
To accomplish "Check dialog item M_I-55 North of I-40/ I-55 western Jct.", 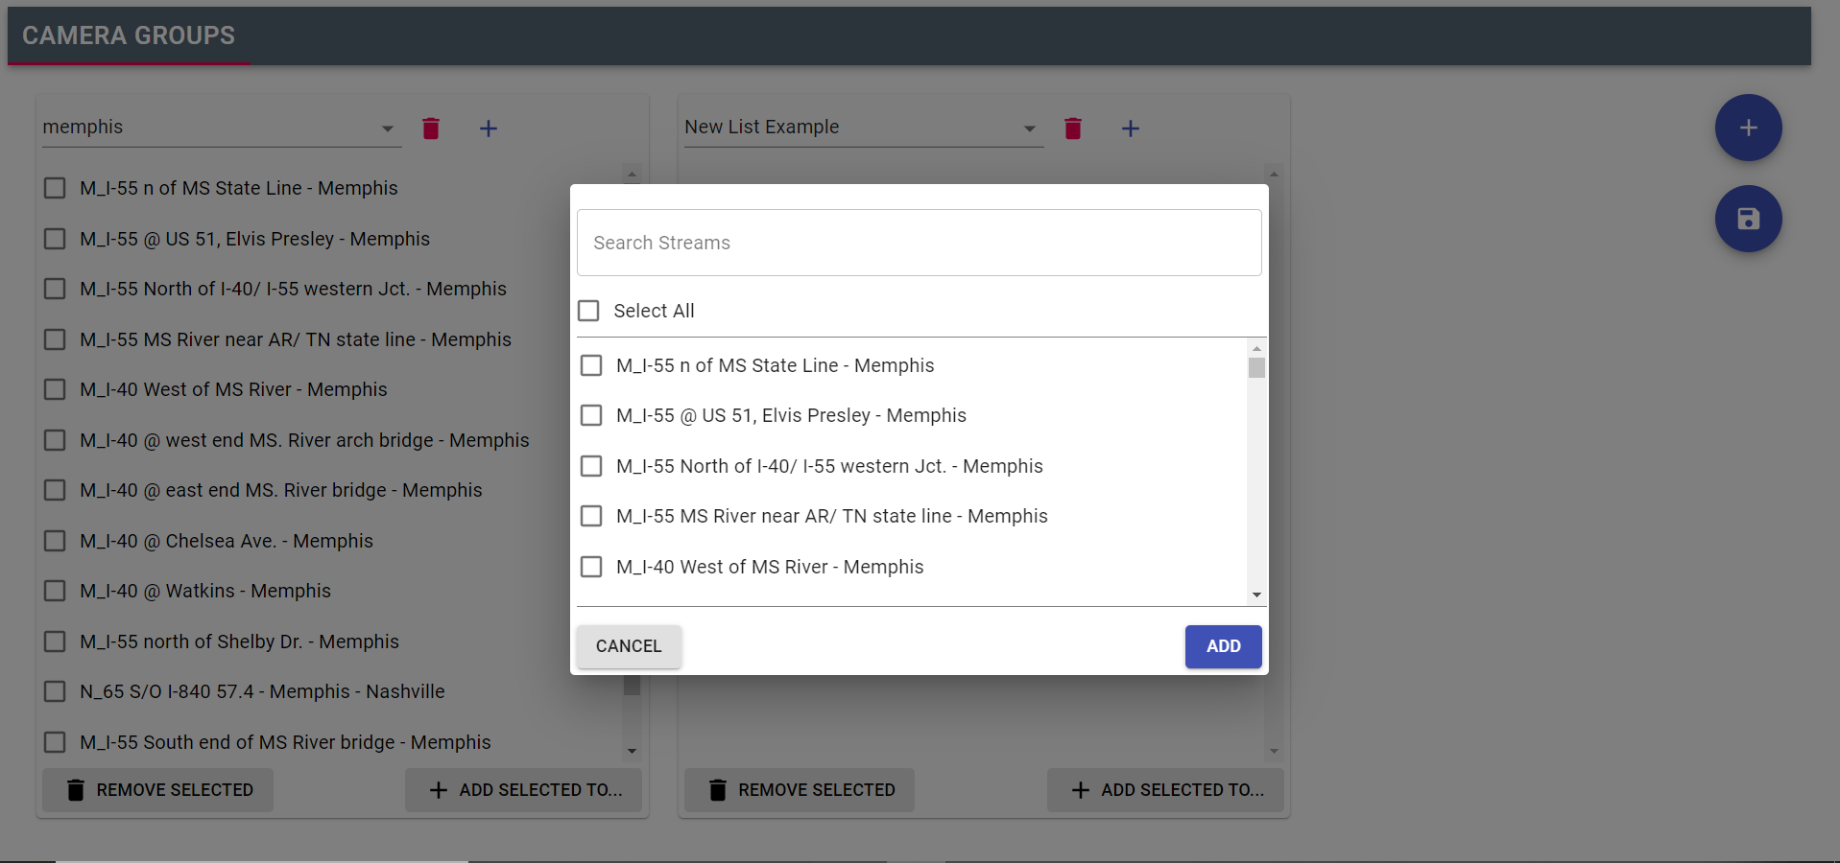I will tap(591, 466).
